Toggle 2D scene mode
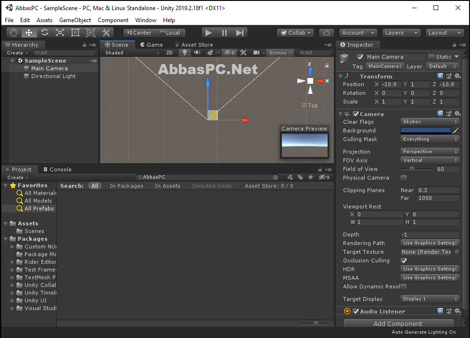 coord(169,52)
